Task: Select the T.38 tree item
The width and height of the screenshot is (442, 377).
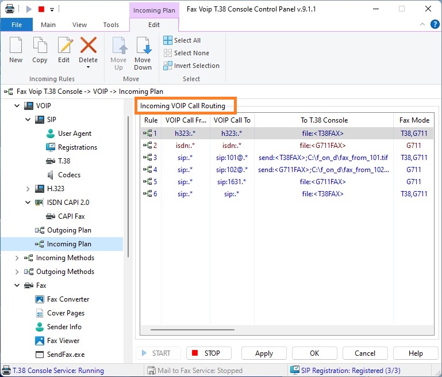Action: click(58, 161)
